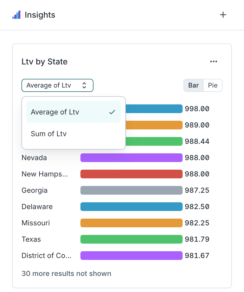The image size is (244, 292).
Task: Click the orange bar valued 989.00
Action: pyautogui.click(x=154, y=125)
